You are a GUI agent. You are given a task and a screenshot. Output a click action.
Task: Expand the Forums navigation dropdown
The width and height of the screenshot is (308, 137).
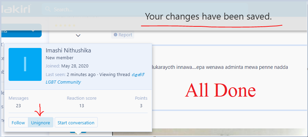pyautogui.click(x=21, y=30)
